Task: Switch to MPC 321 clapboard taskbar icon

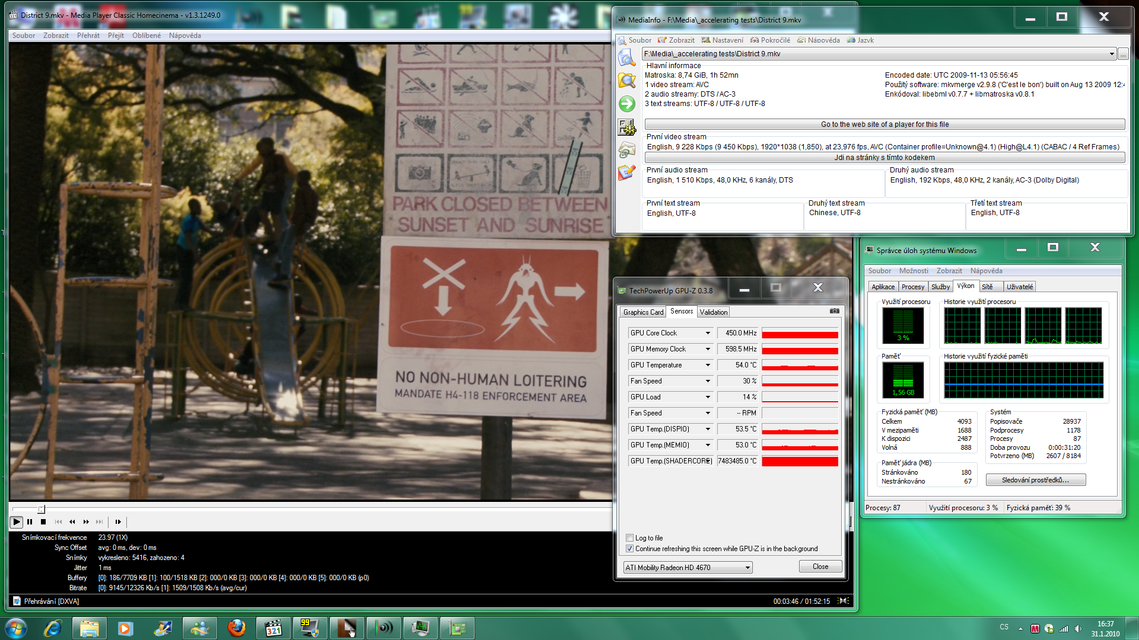Action: (273, 628)
